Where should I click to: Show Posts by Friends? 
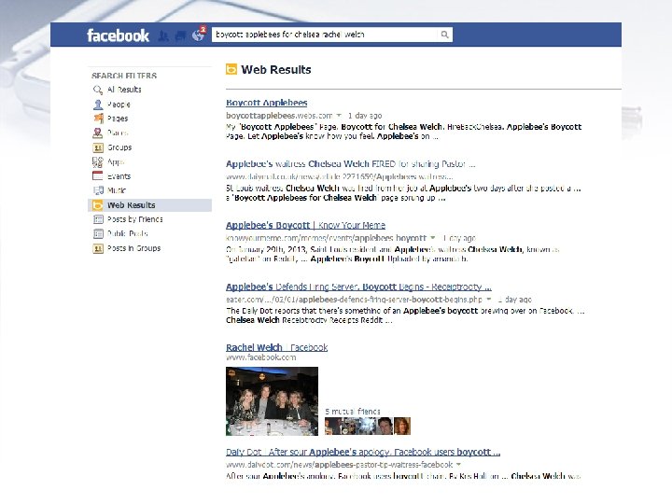(135, 219)
